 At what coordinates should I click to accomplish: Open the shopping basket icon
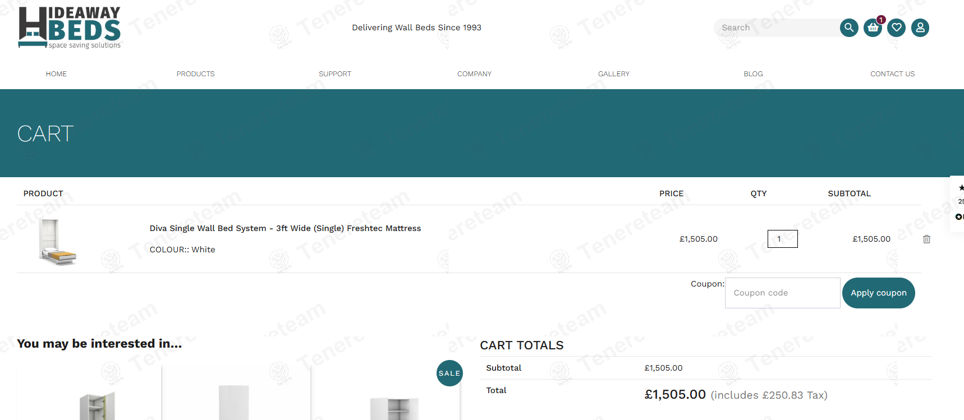click(873, 27)
